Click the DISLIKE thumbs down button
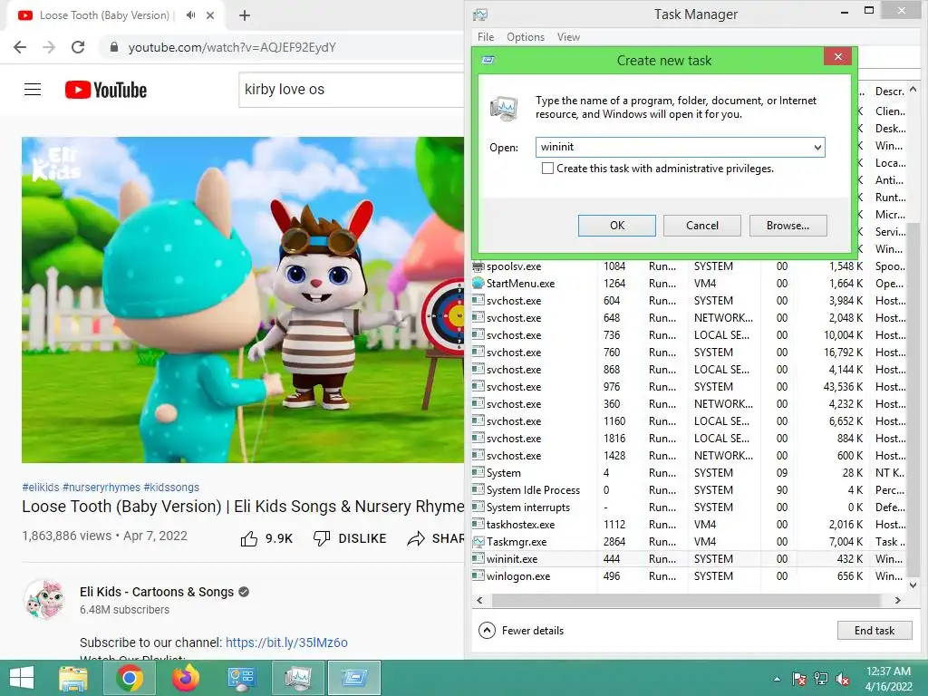The width and height of the screenshot is (928, 696). tap(350, 538)
